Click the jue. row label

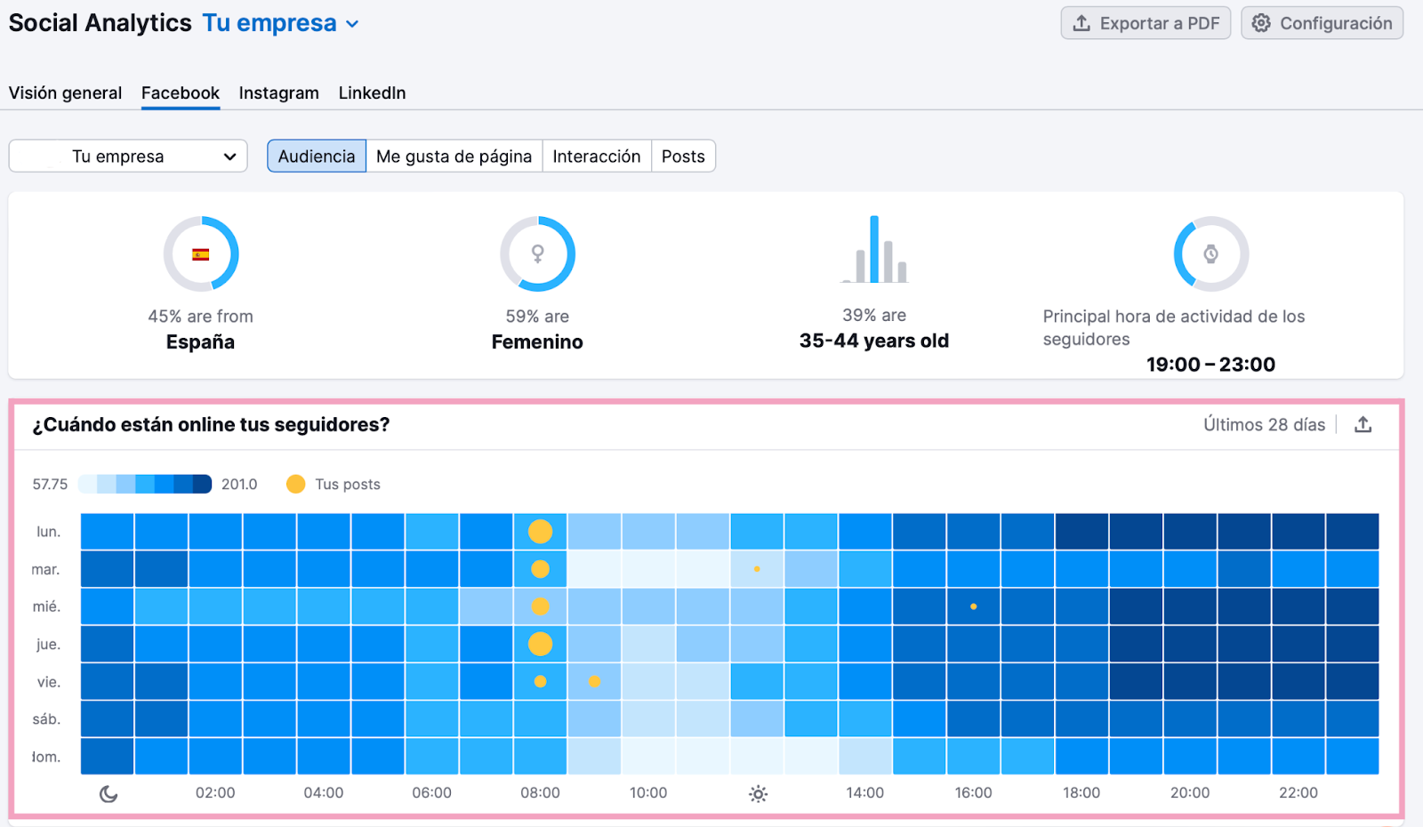tap(48, 644)
